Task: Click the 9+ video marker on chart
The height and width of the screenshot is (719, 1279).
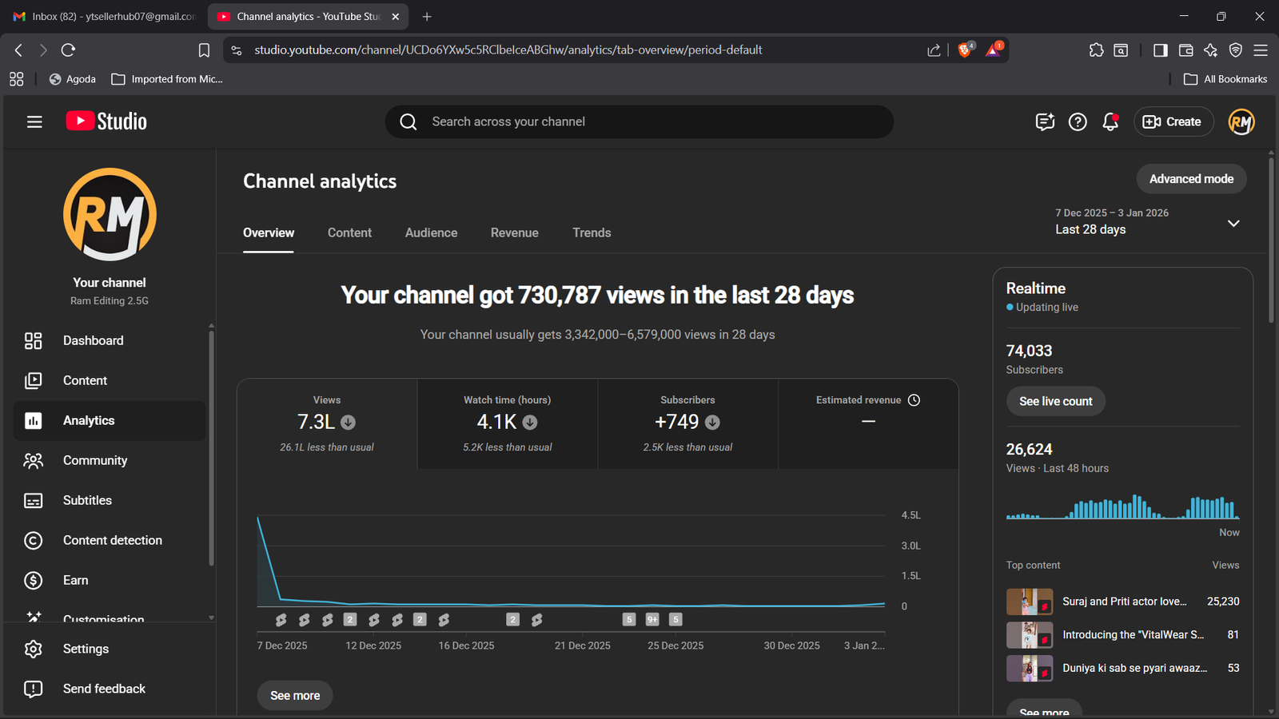Action: 652,619
